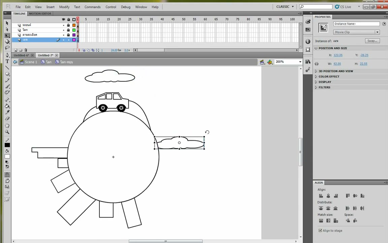Toggle visibility of รถยนต์ layer
The width and height of the screenshot is (388, 243).
(x=64, y=25)
